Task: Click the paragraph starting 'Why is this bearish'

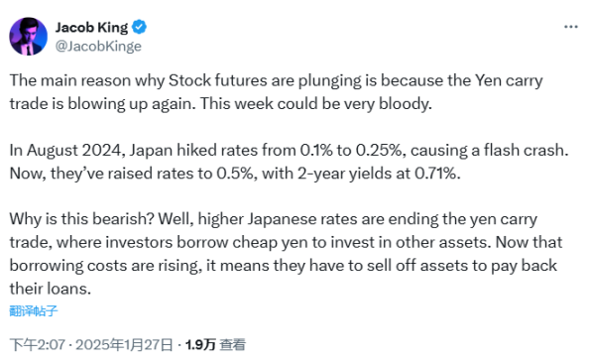Action: (286, 254)
